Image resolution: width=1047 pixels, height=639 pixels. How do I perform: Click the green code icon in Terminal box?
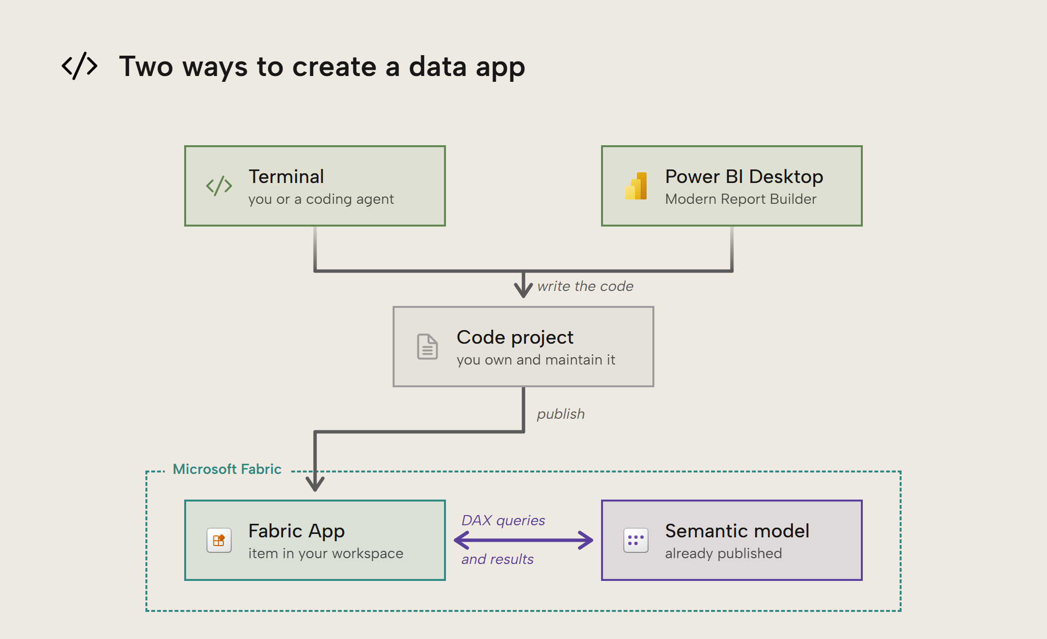tap(219, 186)
